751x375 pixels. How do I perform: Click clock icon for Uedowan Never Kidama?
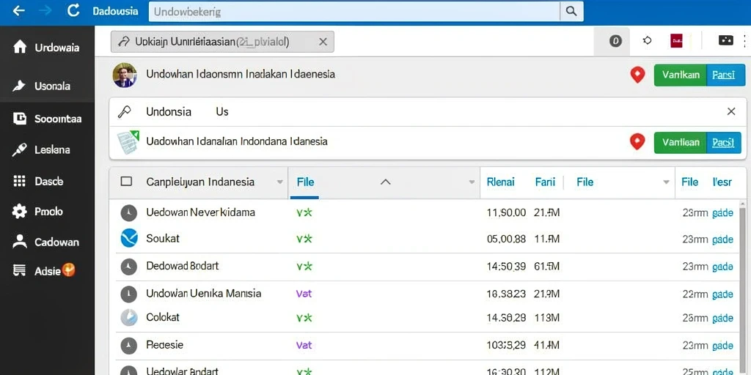coord(128,213)
